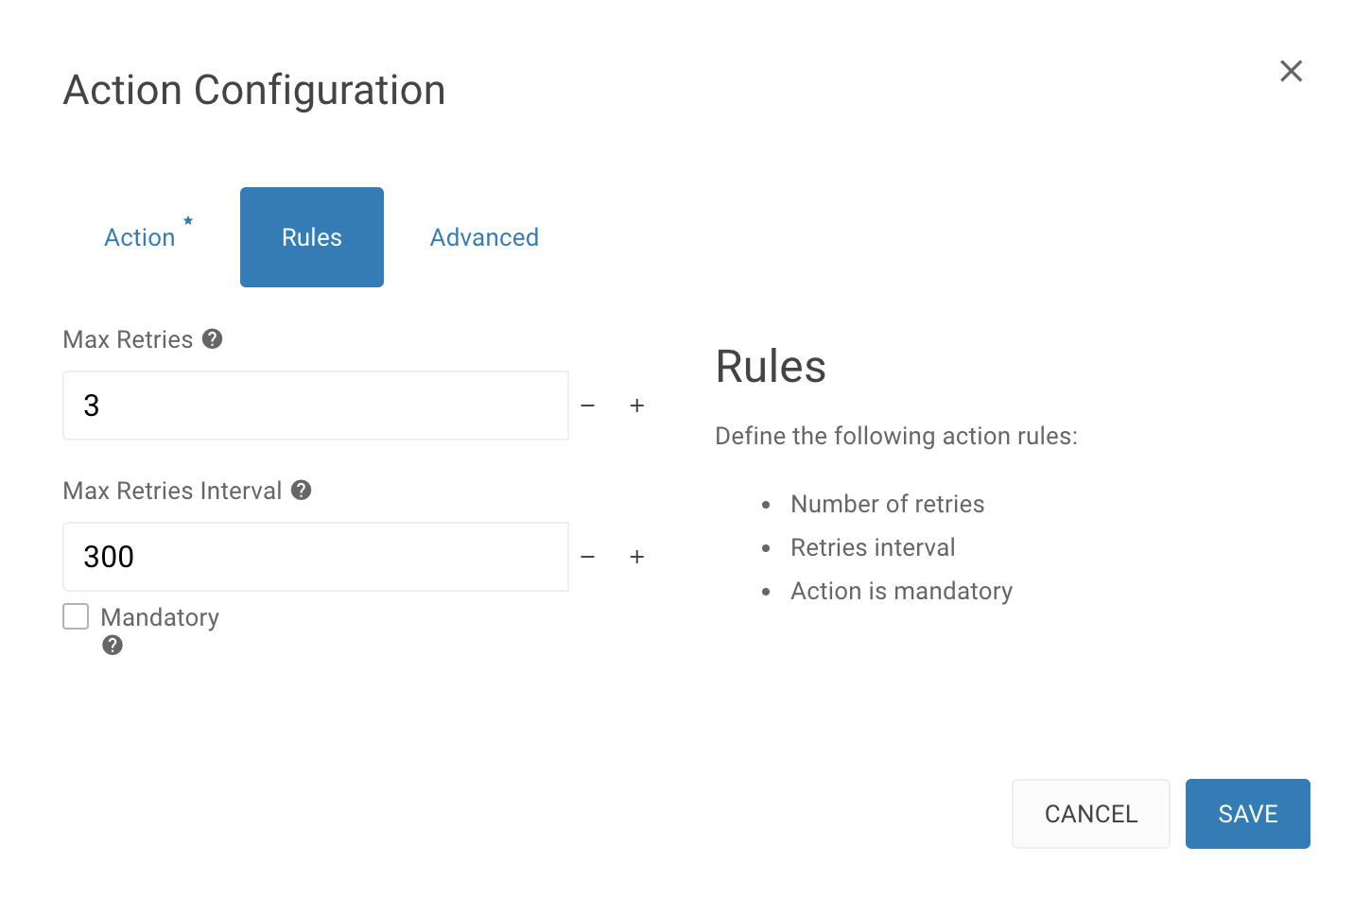
Task: Increase Max Retries with the plus icon
Action: click(637, 406)
